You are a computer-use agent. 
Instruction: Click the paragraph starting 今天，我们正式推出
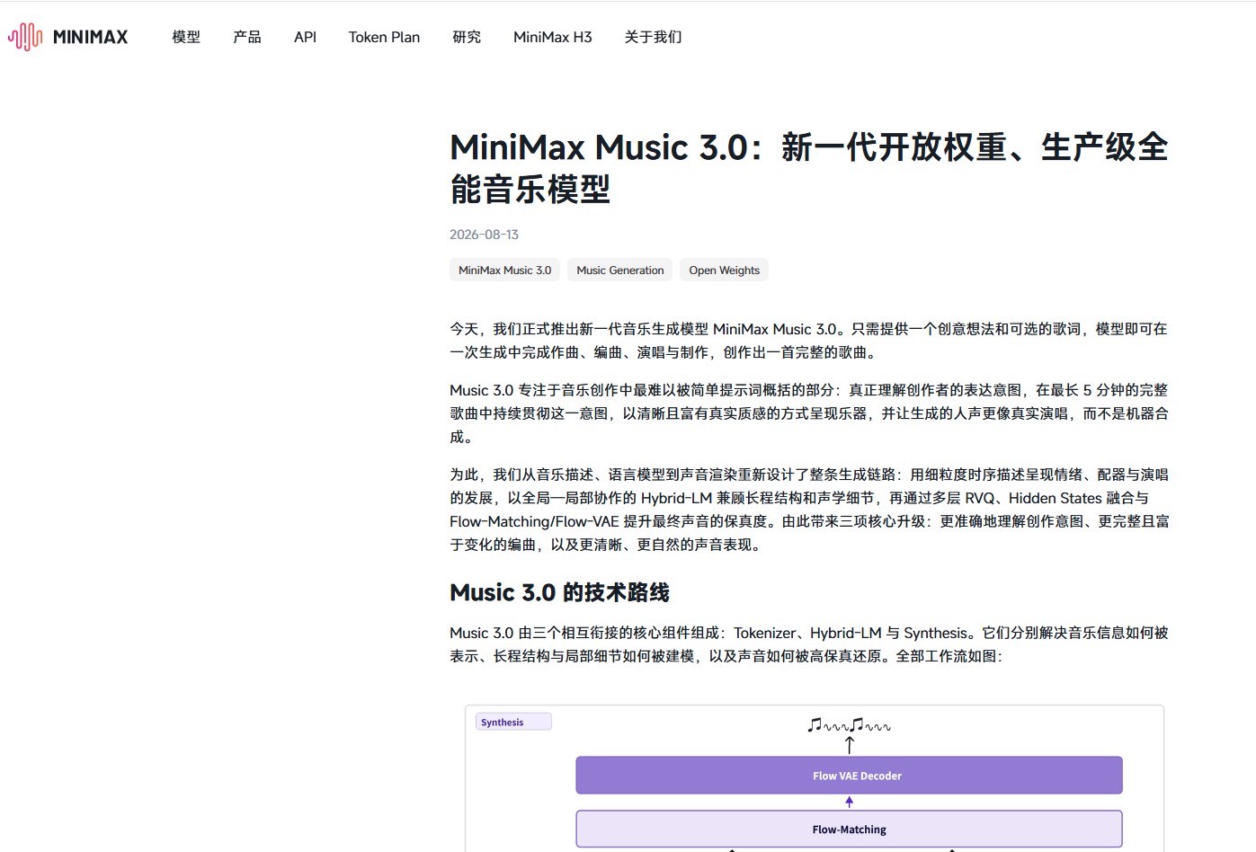809,341
